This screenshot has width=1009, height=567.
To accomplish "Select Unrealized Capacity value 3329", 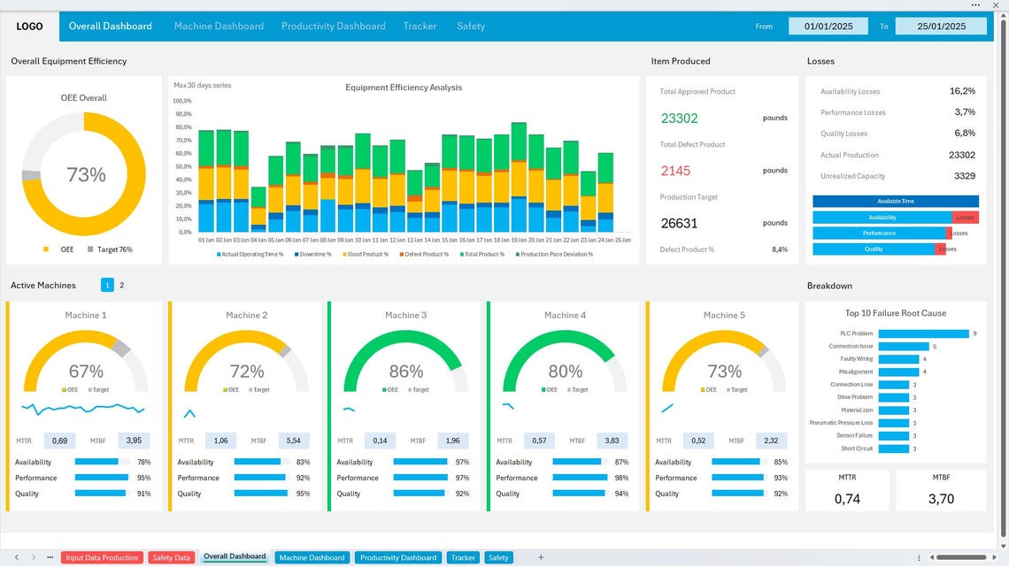I will [x=964, y=176].
